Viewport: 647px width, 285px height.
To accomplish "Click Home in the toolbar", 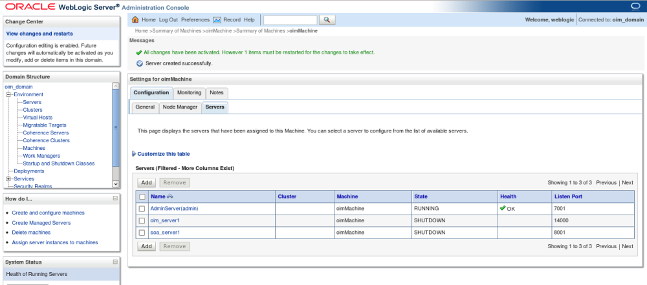I will coord(149,20).
